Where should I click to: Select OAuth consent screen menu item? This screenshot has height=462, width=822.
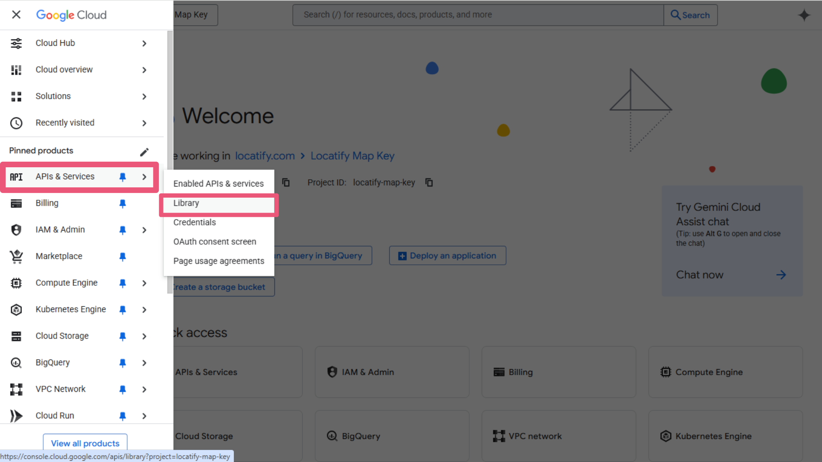click(x=219, y=242)
